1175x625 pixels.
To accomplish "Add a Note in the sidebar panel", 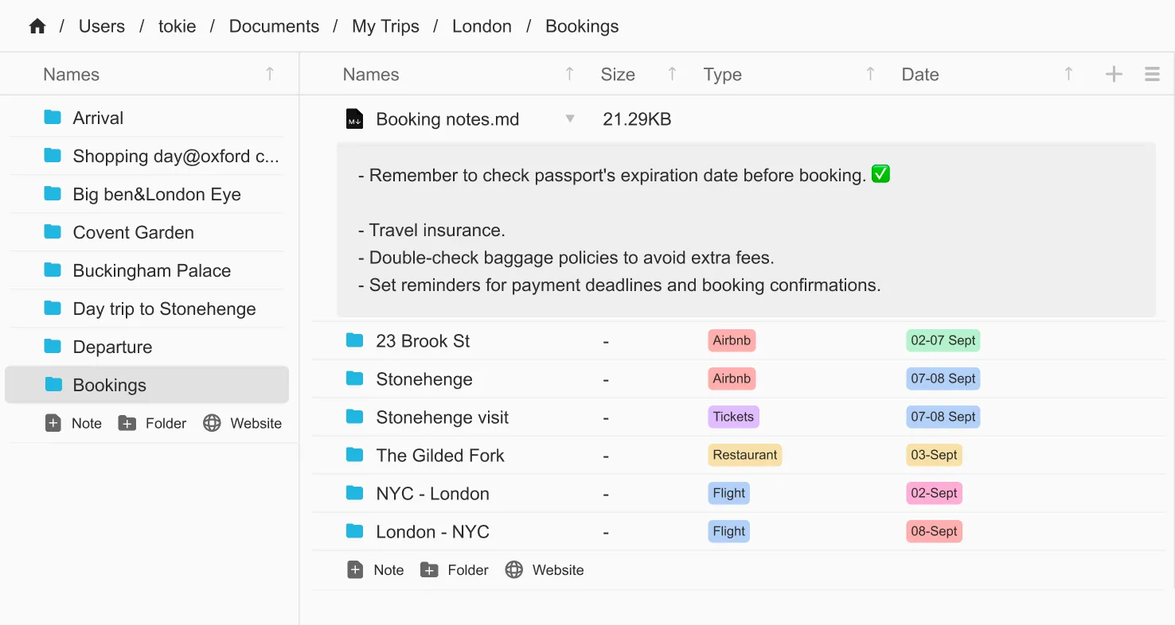I will [x=74, y=423].
